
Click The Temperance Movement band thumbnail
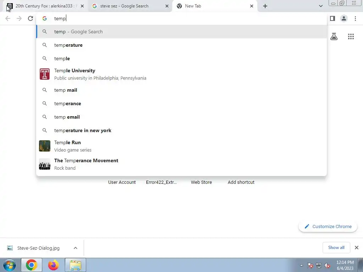point(45,164)
